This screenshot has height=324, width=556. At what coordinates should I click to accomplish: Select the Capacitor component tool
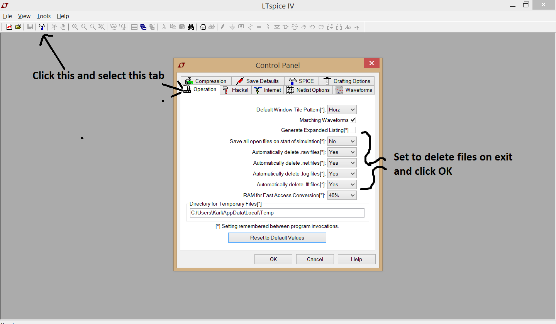259,27
